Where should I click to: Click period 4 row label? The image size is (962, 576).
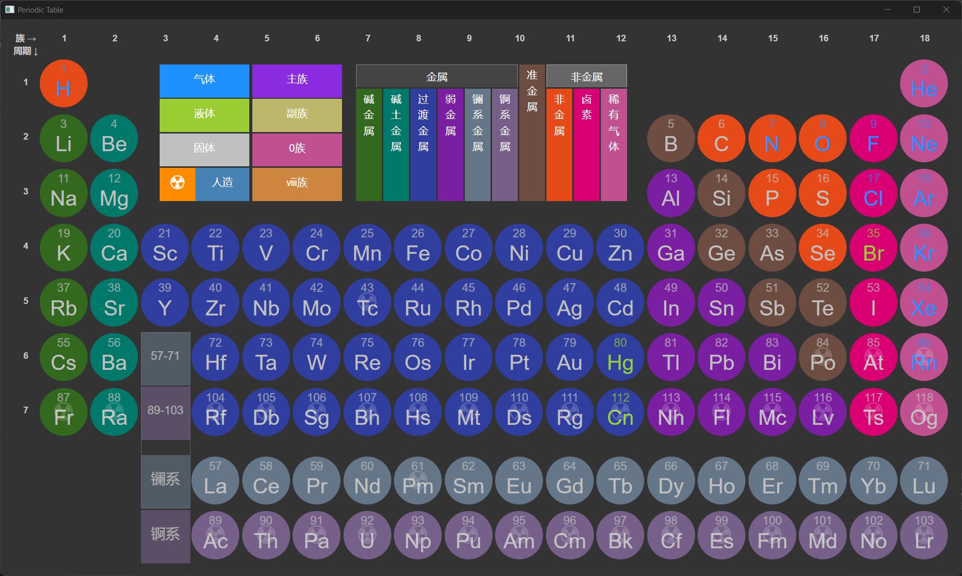click(26, 246)
